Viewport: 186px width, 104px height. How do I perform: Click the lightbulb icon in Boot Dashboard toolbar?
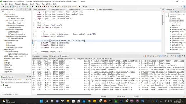tap(20, 79)
